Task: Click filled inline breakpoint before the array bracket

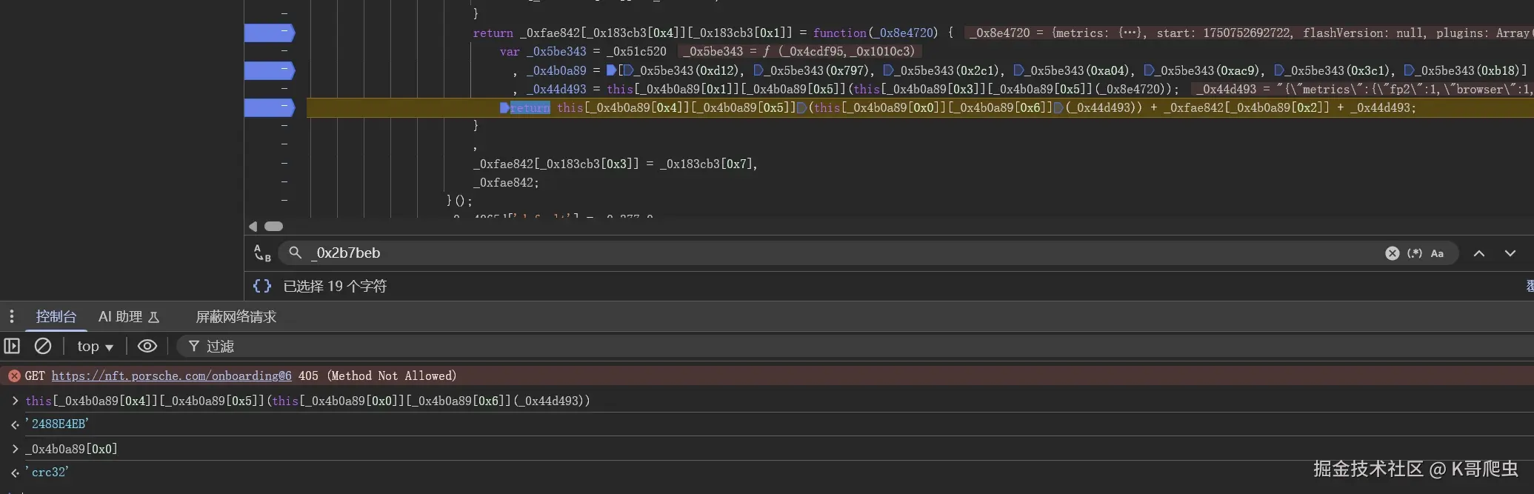Action: pyautogui.click(x=611, y=70)
